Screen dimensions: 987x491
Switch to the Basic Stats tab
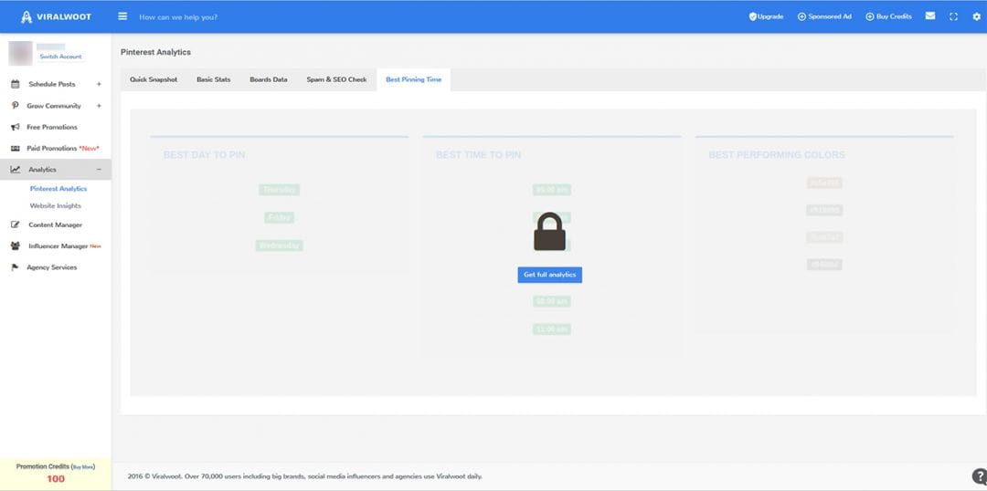click(213, 79)
